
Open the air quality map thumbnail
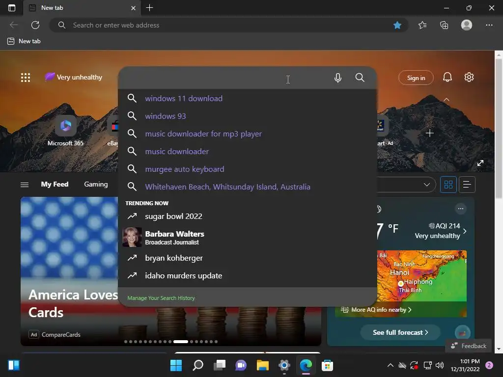(x=421, y=276)
